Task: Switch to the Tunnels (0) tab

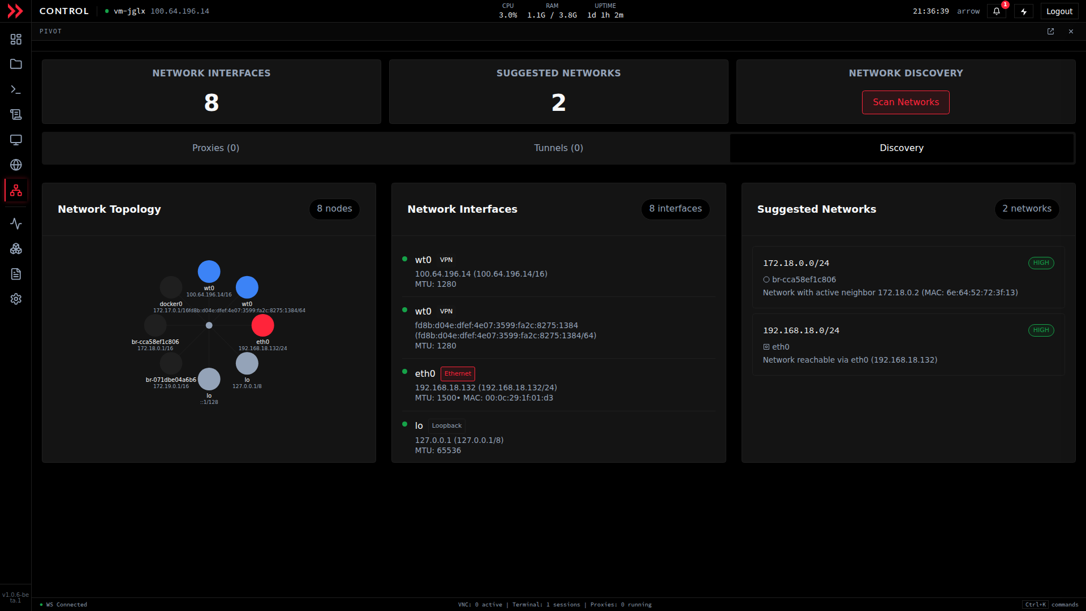Action: click(558, 148)
